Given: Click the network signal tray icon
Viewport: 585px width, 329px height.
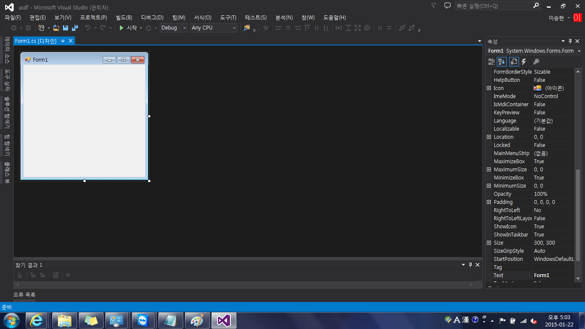Looking at the screenshot, I should point(523,320).
